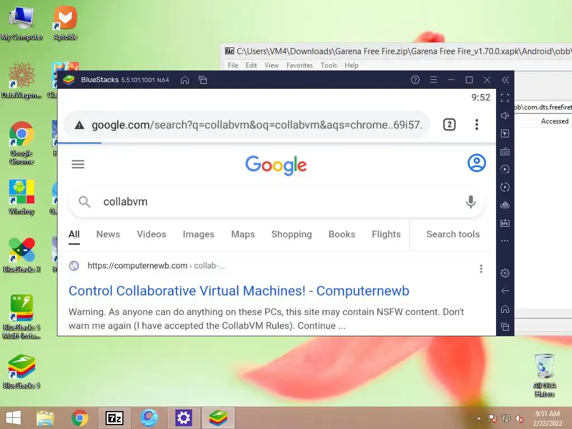Switch to the Books results tab
Screen dimensions: 572x429
pyautogui.click(x=342, y=234)
